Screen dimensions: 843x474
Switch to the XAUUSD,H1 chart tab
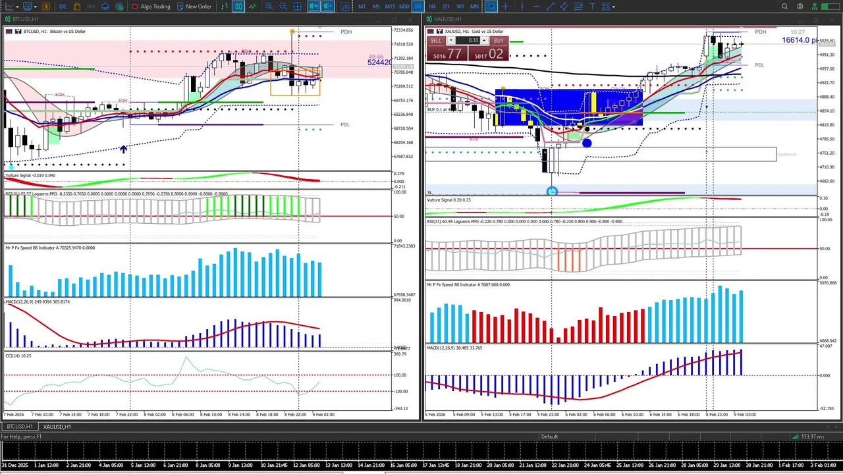pos(57,427)
